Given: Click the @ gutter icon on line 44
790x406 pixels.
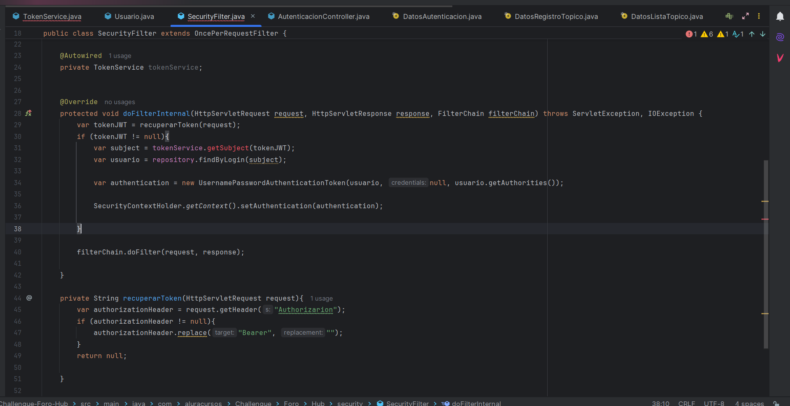Looking at the screenshot, I should 29,298.
